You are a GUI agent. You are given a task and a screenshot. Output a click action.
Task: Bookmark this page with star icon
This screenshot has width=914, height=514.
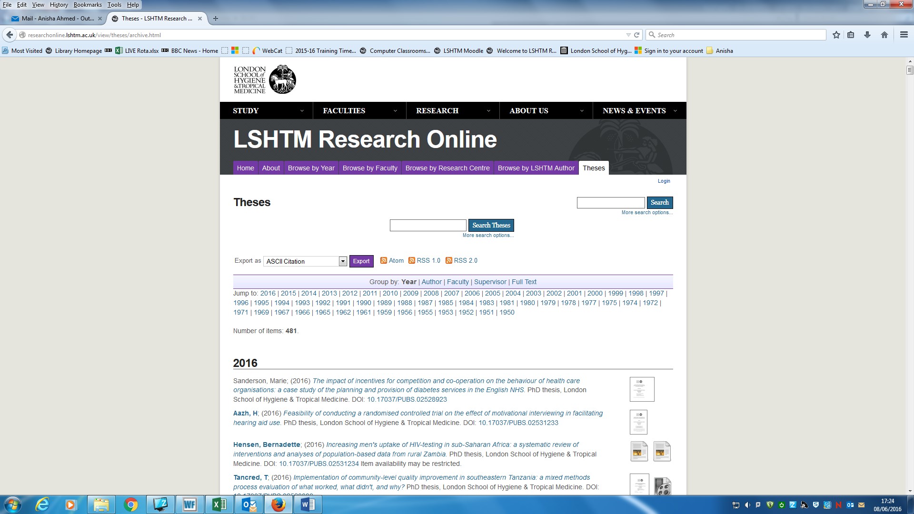836,35
